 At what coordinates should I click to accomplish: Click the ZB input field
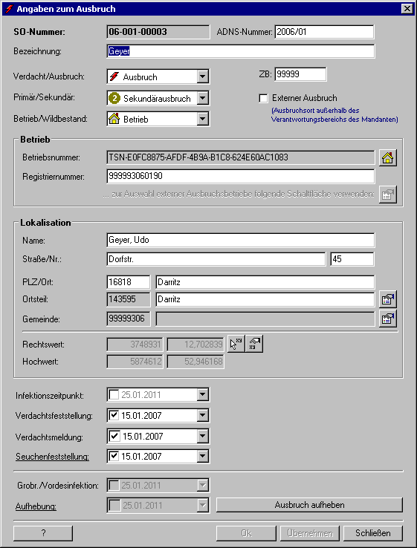click(300, 74)
